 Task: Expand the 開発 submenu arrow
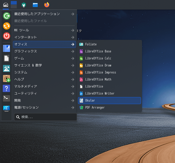pos(73,101)
